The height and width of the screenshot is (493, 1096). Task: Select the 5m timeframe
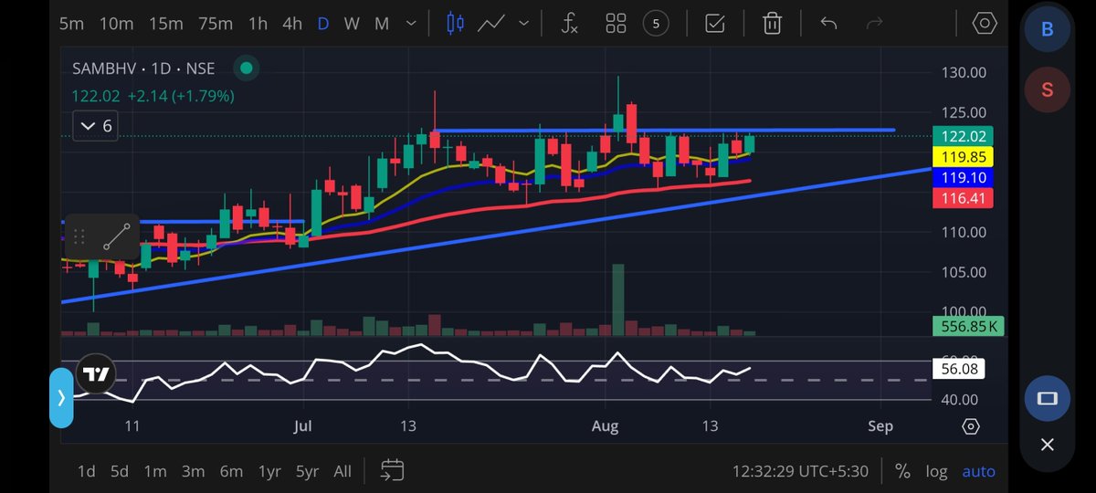71,24
